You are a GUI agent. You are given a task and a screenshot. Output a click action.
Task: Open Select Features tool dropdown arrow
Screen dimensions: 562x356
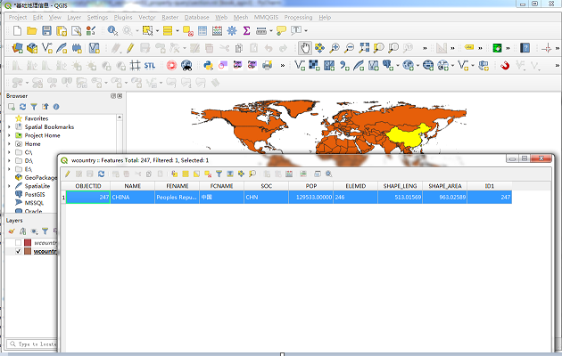tap(157, 31)
